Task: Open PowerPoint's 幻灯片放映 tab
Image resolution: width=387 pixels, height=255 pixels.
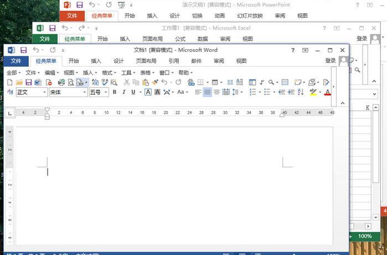Action: pos(250,16)
